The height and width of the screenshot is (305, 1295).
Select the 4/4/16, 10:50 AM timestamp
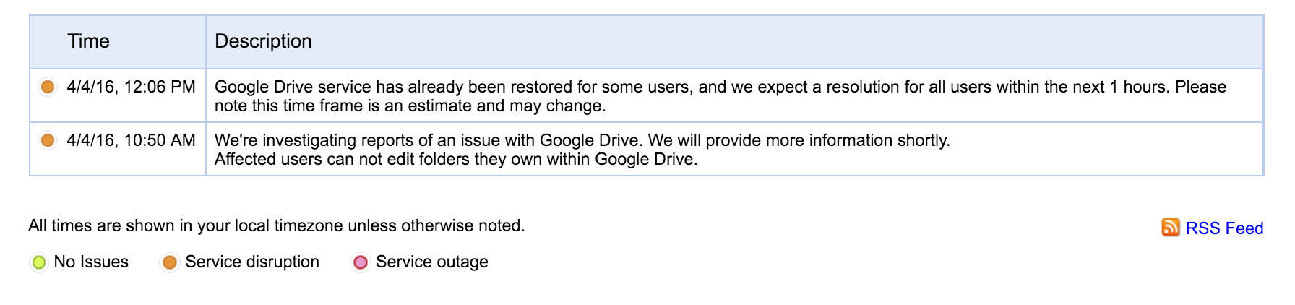pyautogui.click(x=131, y=140)
